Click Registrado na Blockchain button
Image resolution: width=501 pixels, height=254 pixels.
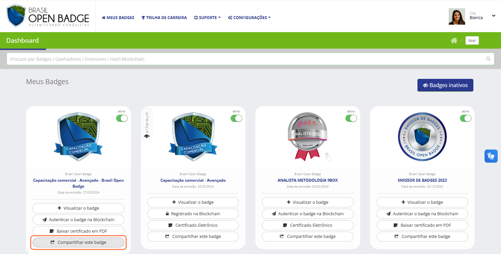[x=193, y=214]
